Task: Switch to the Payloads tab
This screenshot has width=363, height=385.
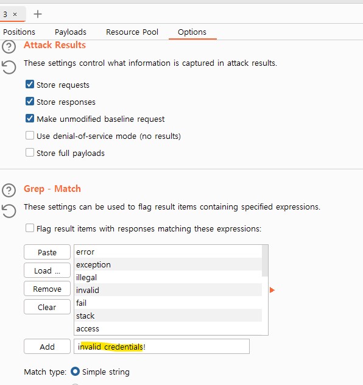Action: [71, 32]
